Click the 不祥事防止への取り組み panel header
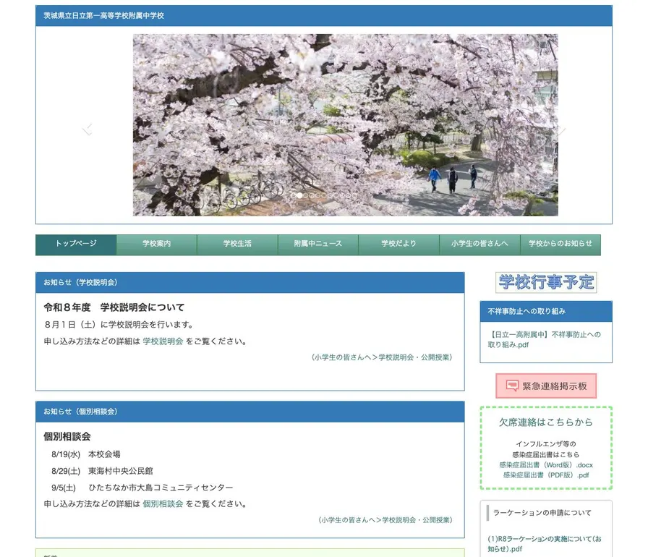This screenshot has width=648, height=557. point(546,311)
